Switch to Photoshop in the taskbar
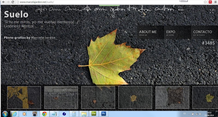The width and height of the screenshot is (218, 117). pos(104,114)
